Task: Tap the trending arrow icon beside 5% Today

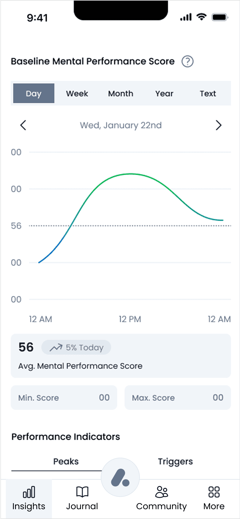Action: [56, 348]
